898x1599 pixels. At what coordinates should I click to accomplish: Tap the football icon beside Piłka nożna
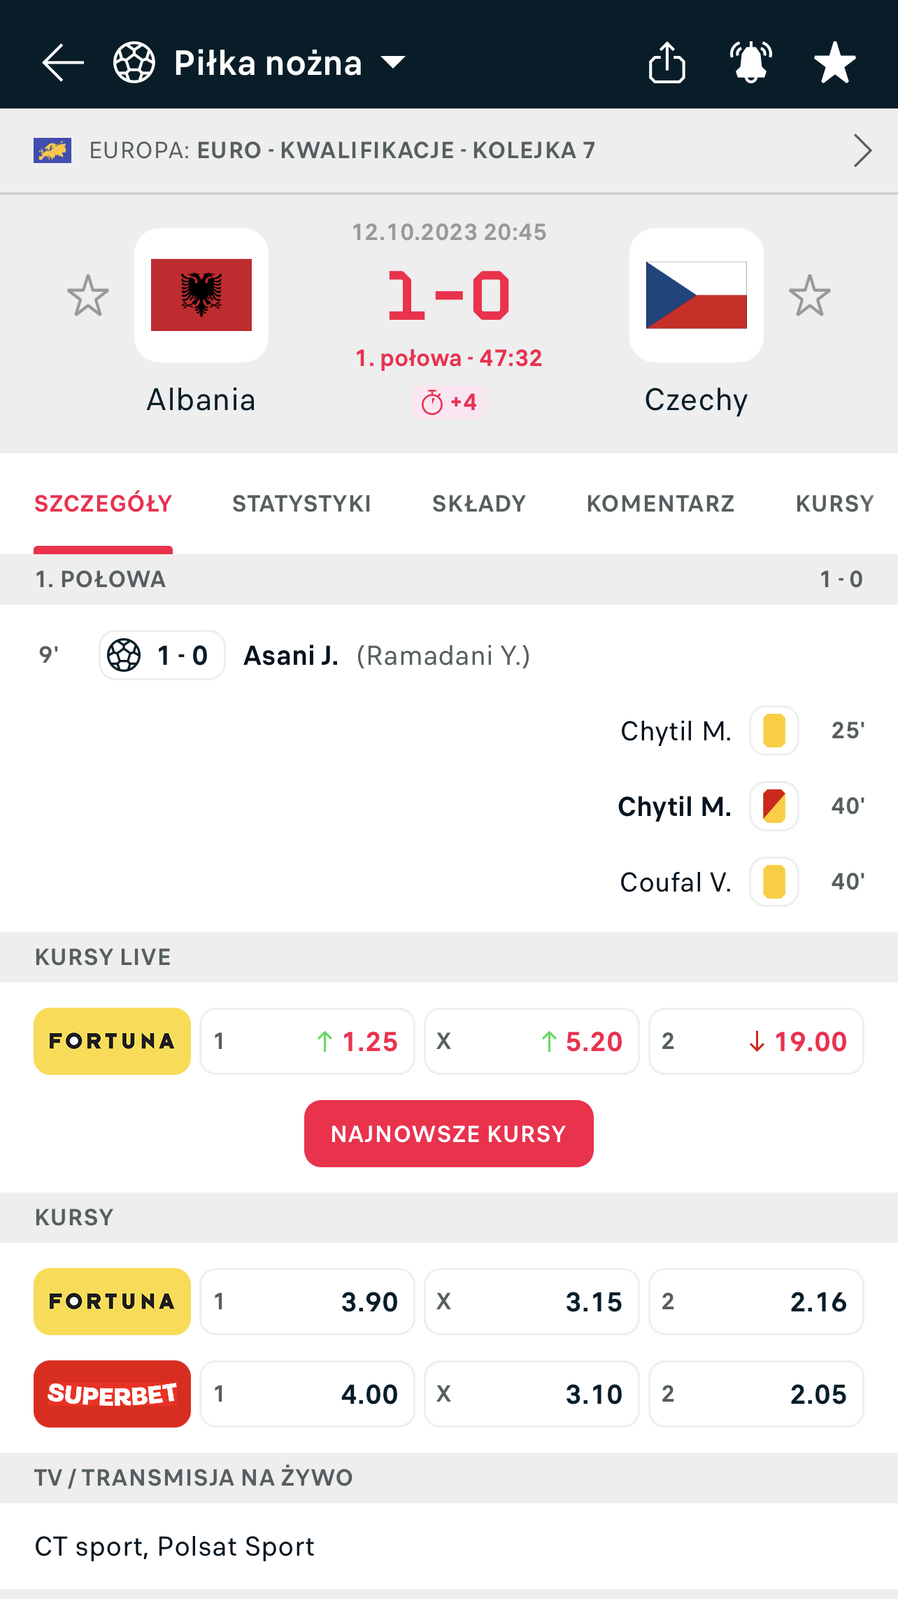[134, 63]
